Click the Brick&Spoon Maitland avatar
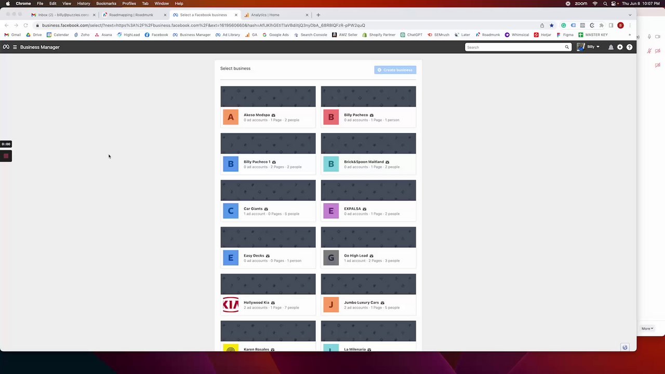 click(x=331, y=164)
